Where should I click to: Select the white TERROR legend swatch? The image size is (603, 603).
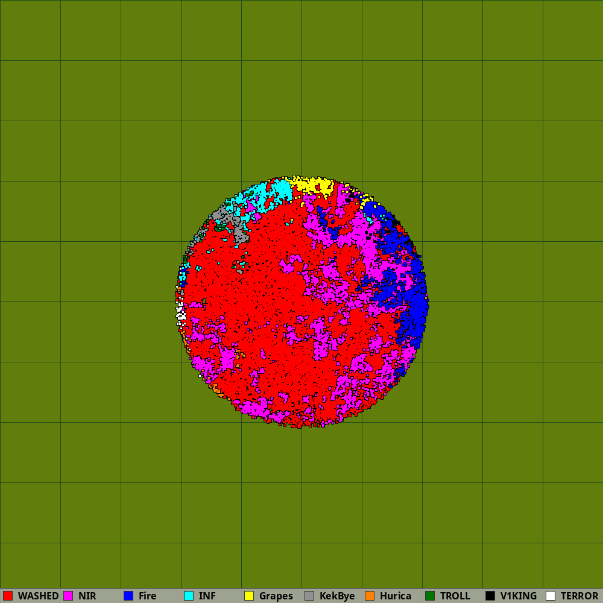click(x=551, y=596)
